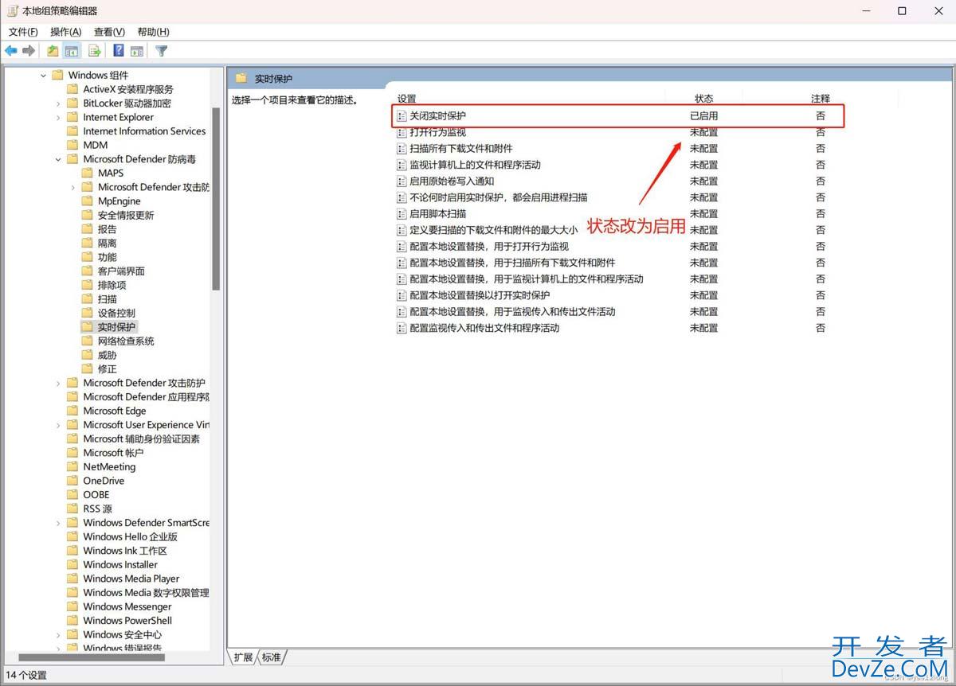Image resolution: width=956 pixels, height=686 pixels.
Task: Select the 扫描所有下载文件和附件 policy
Action: (x=461, y=149)
